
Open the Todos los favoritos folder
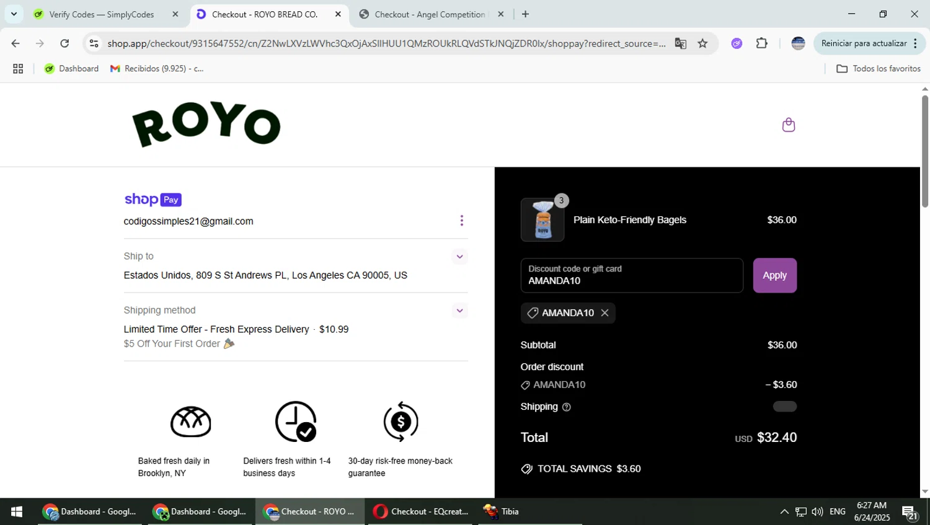[879, 69]
